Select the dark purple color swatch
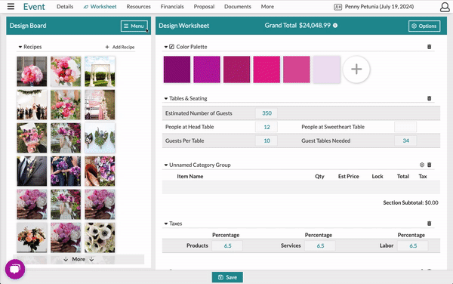The width and height of the screenshot is (453, 284). tap(177, 69)
